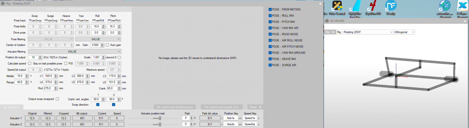Increase Middle angle spinner up arrow
This screenshot has width=469, height=128.
(x=27, y=75)
